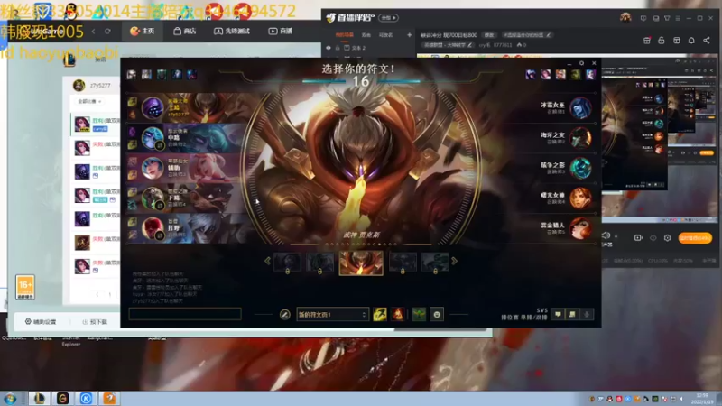The height and width of the screenshot is (406, 722).
Task: Open League client settings gear icon
Action: click(x=581, y=63)
